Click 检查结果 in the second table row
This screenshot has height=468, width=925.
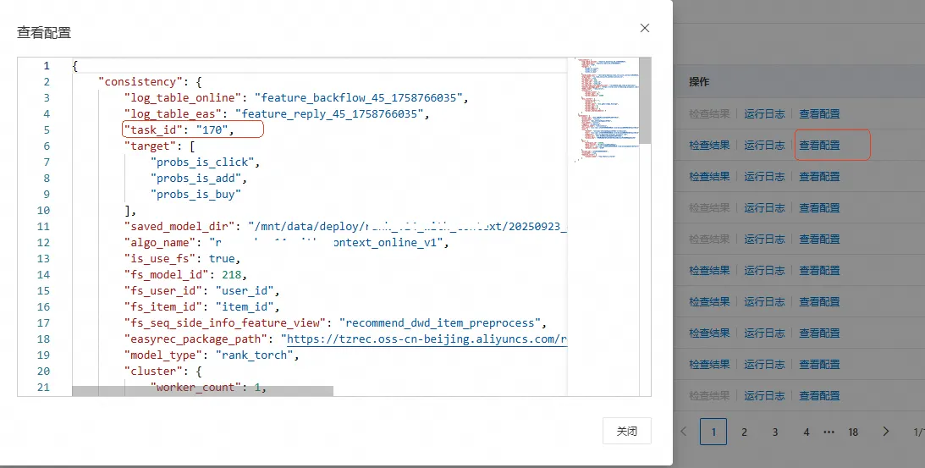[x=709, y=145]
